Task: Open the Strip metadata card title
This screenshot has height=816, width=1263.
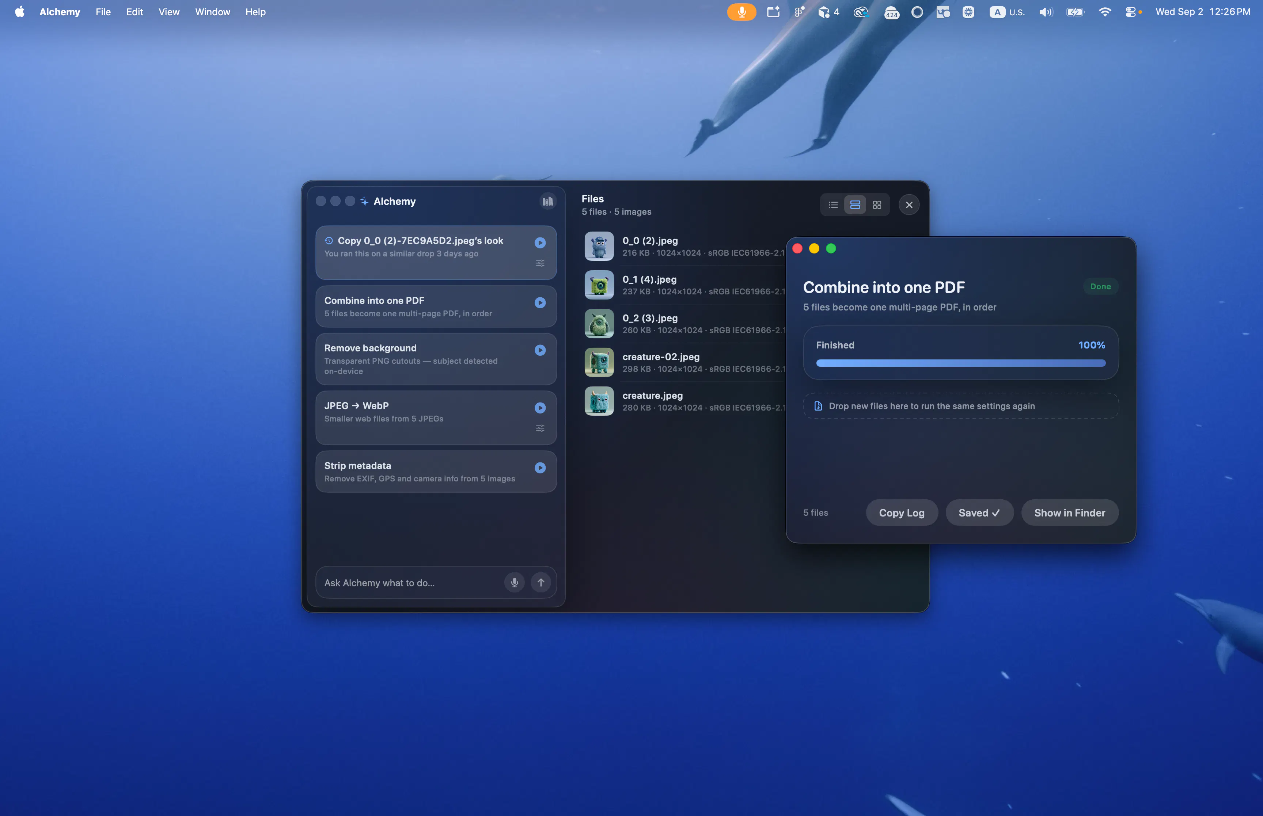Action: (357, 466)
